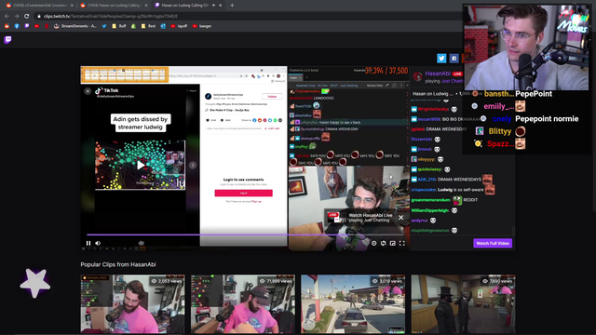The image size is (596, 335).
Task: Mute audio via the tab speaker icon
Action: point(213,6)
